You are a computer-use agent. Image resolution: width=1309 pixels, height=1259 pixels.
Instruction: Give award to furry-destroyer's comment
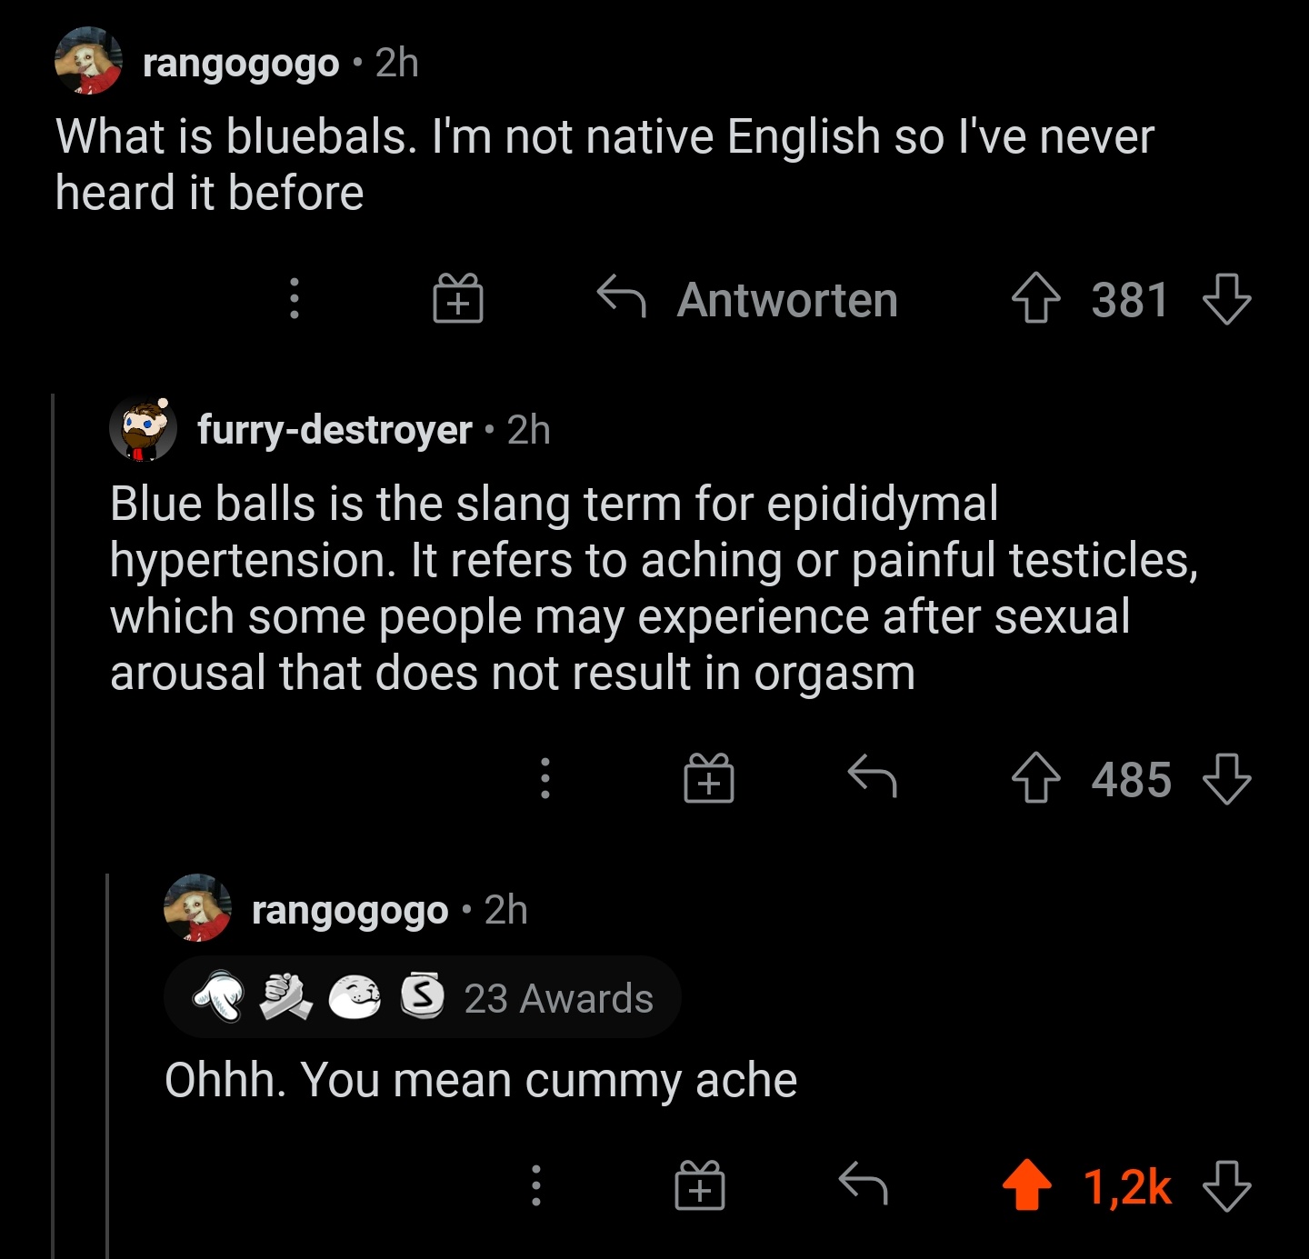[709, 779]
